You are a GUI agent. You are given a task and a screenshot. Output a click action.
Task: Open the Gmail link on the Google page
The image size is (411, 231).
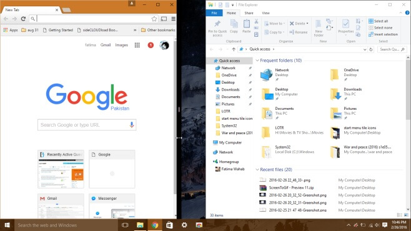[x=106, y=45]
